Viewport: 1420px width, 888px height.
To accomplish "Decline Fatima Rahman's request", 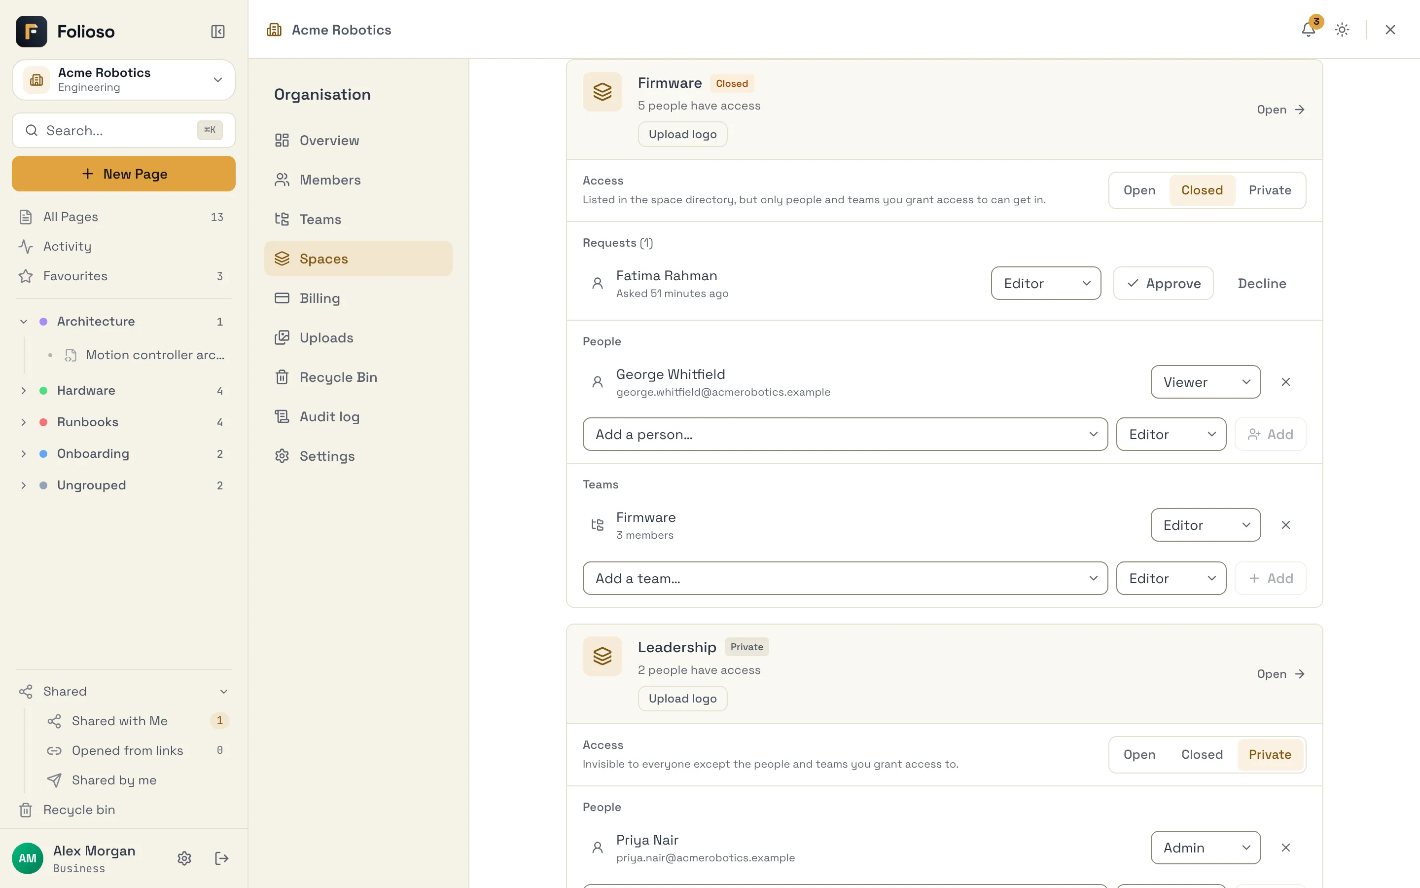I will (x=1262, y=283).
